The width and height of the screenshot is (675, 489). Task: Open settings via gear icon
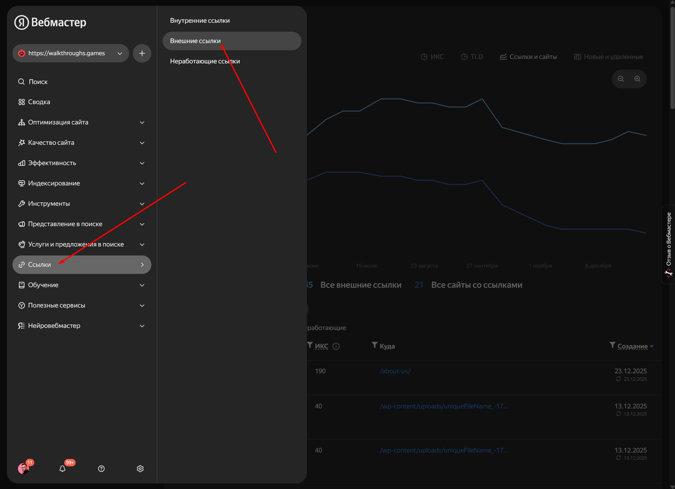tap(140, 468)
